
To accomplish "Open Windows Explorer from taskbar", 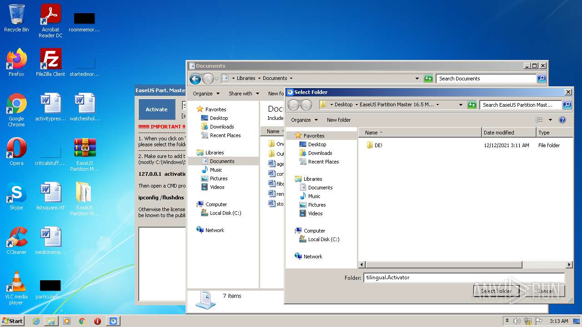I will pyautogui.click(x=51, y=321).
